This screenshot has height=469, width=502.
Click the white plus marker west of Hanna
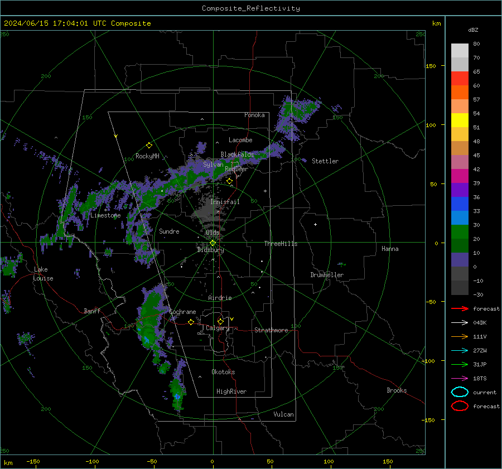coord(315,224)
